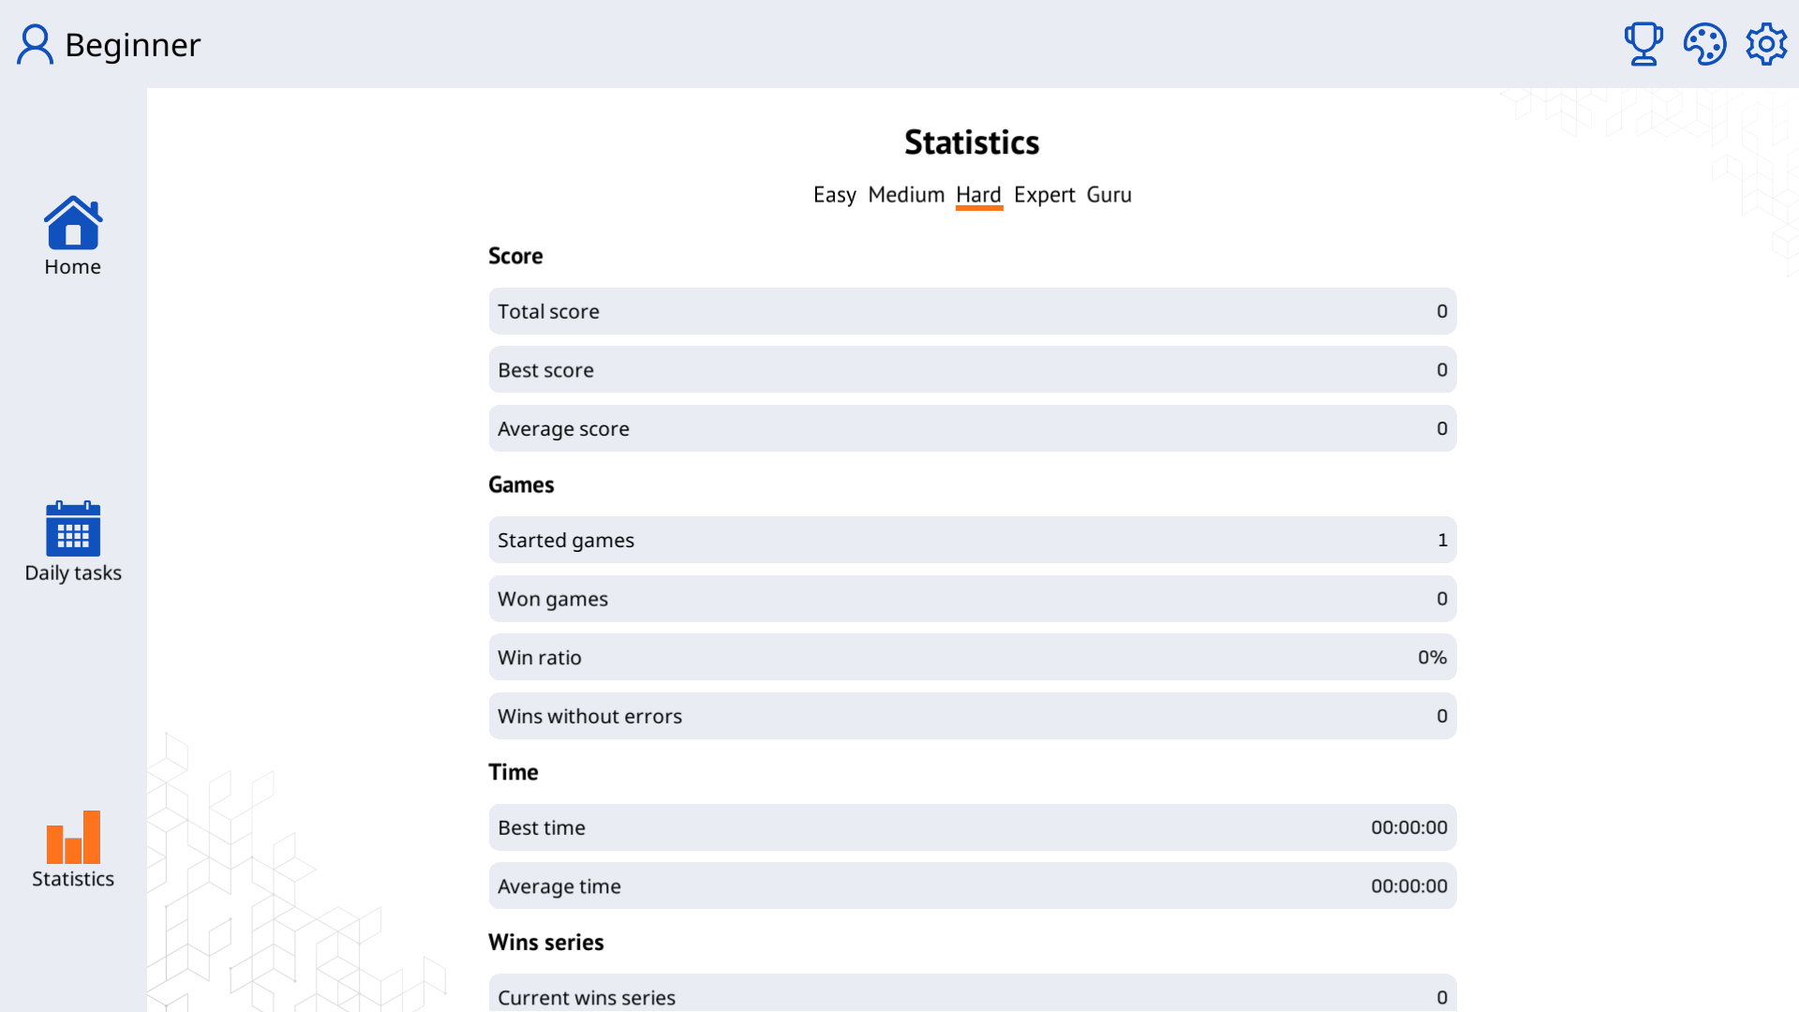Click the Daily tasks calendar icon

(72, 528)
